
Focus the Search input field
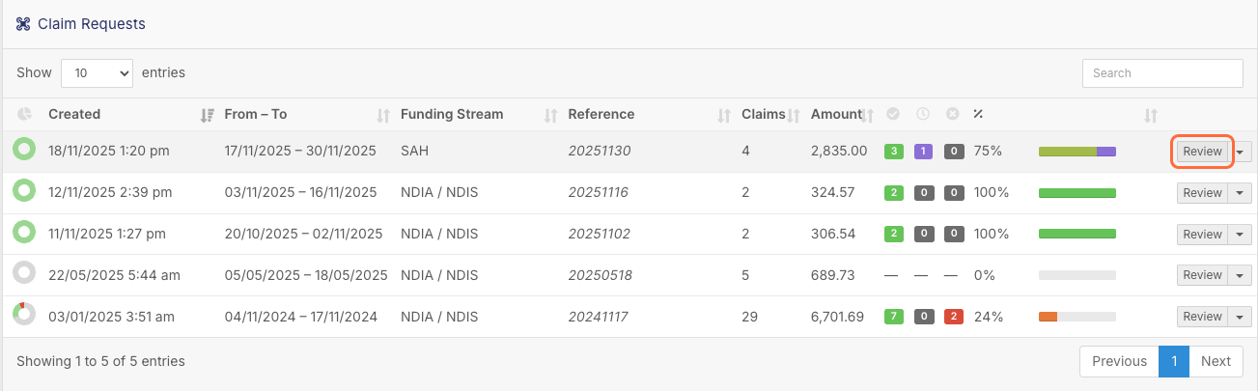1162,72
